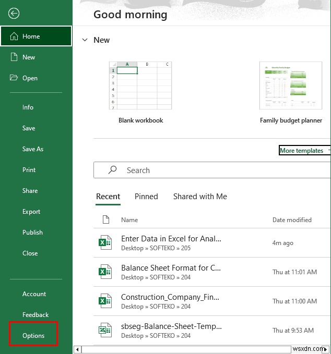Click the file icon in Name column header
Screen dimensions: 331x354
tap(106, 219)
